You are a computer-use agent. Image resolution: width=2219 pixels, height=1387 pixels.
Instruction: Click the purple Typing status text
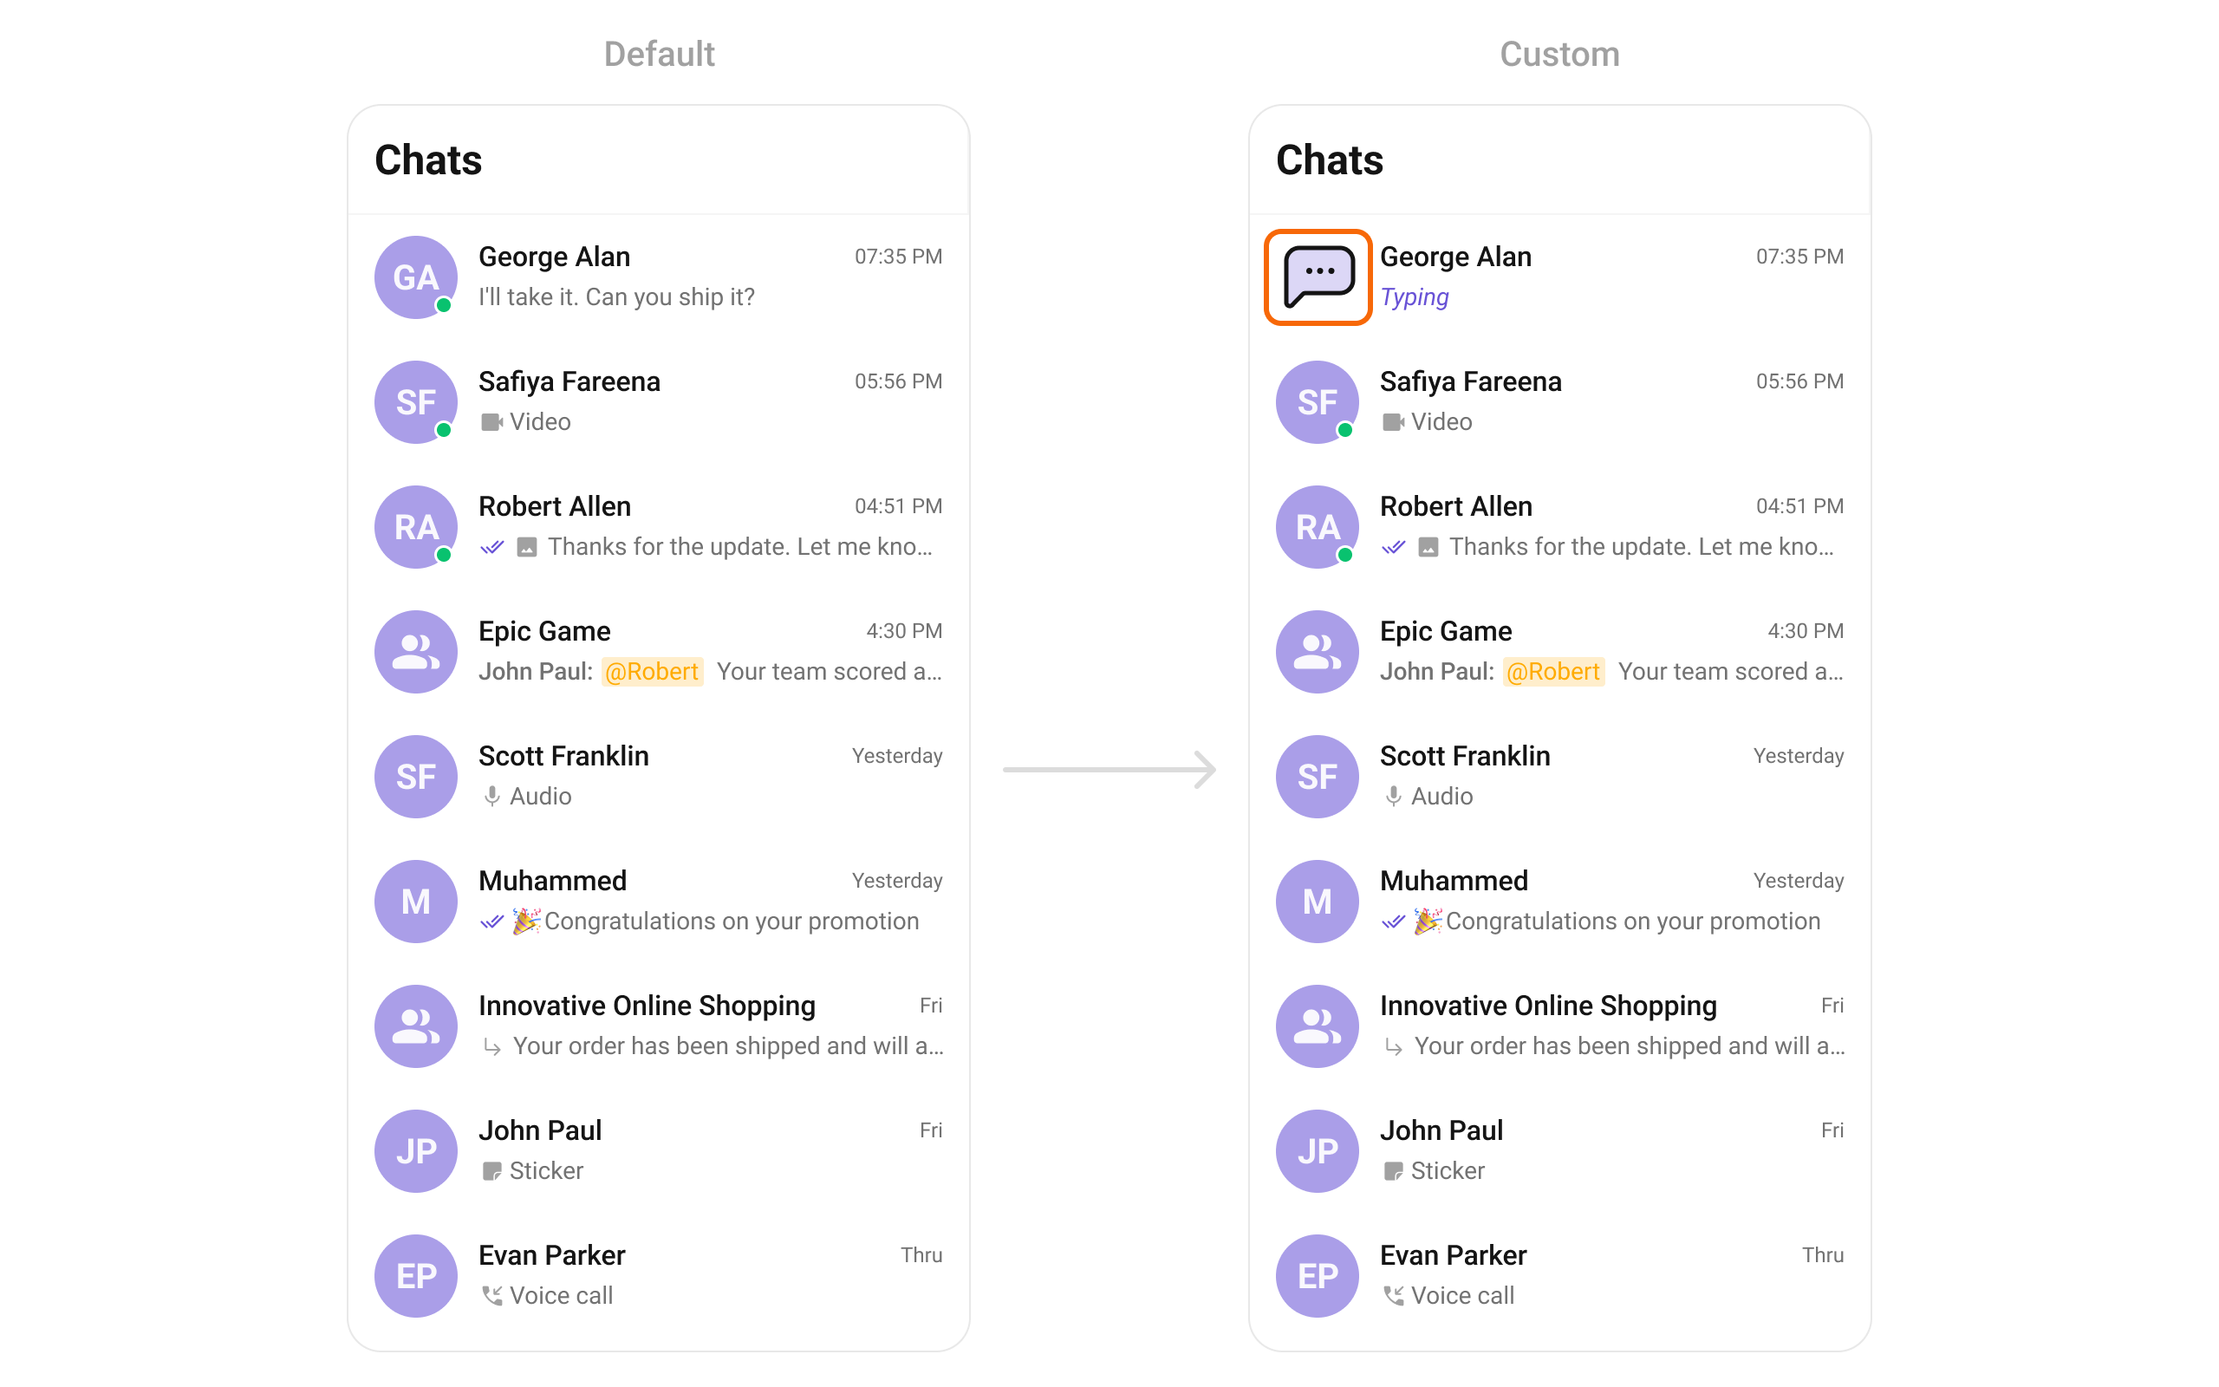point(1414,297)
